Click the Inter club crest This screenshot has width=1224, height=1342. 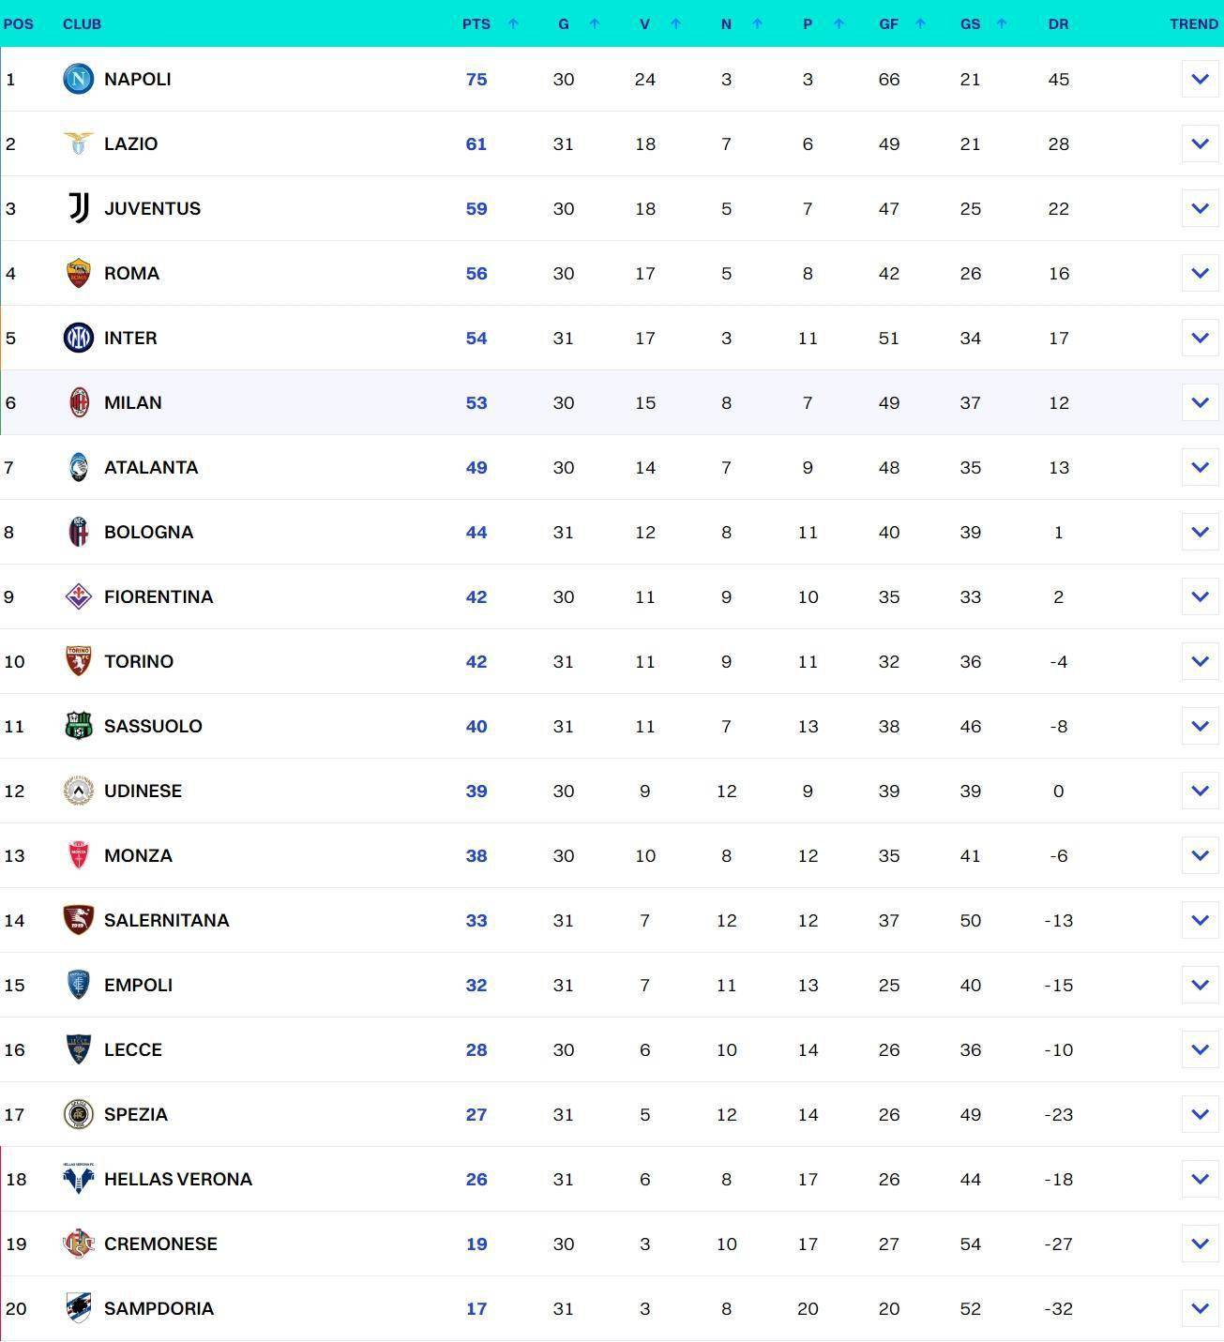click(78, 338)
